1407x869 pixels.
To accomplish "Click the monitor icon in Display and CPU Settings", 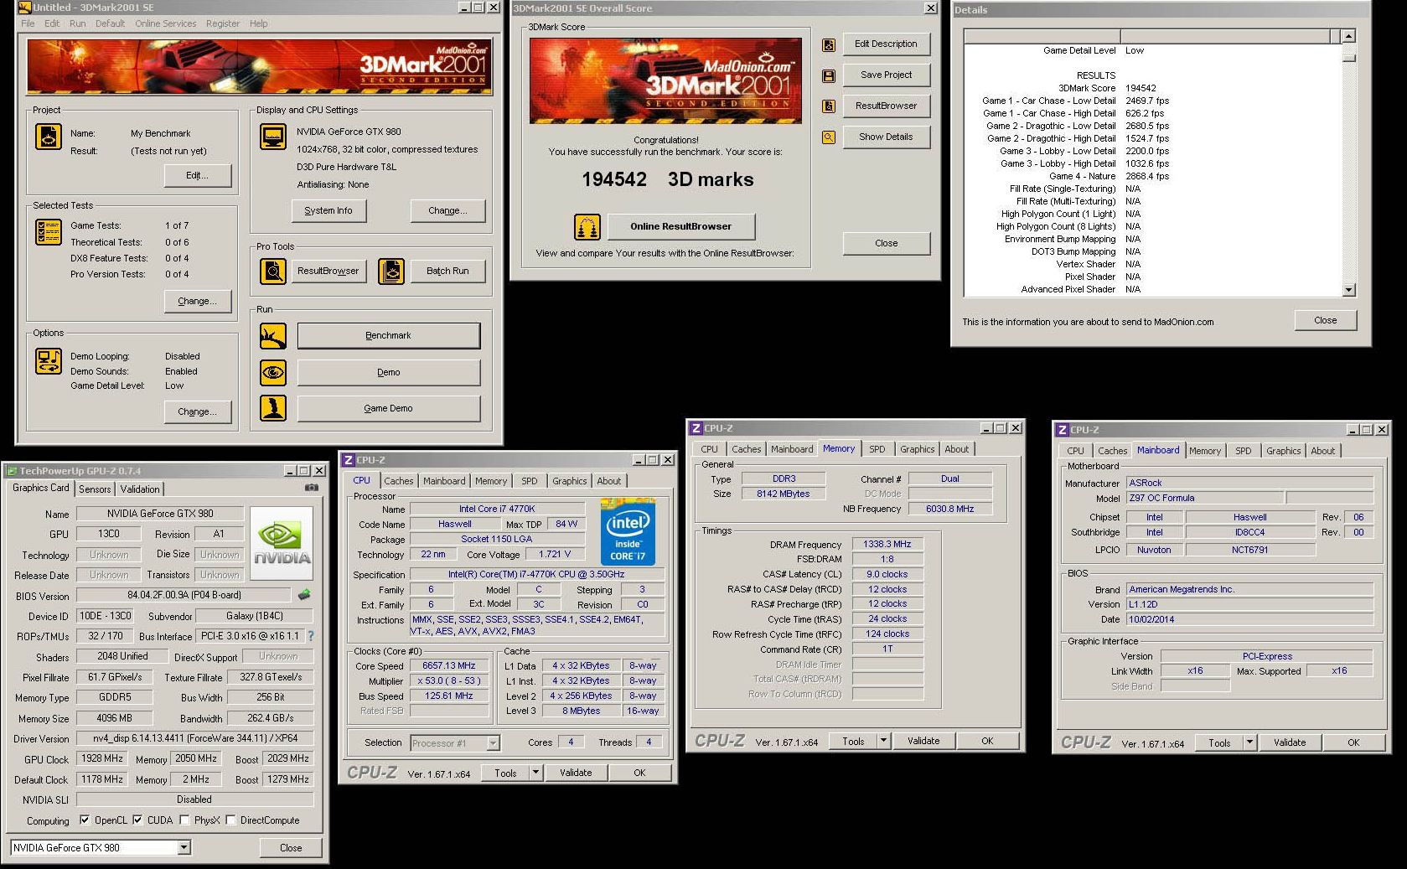I will tap(273, 136).
